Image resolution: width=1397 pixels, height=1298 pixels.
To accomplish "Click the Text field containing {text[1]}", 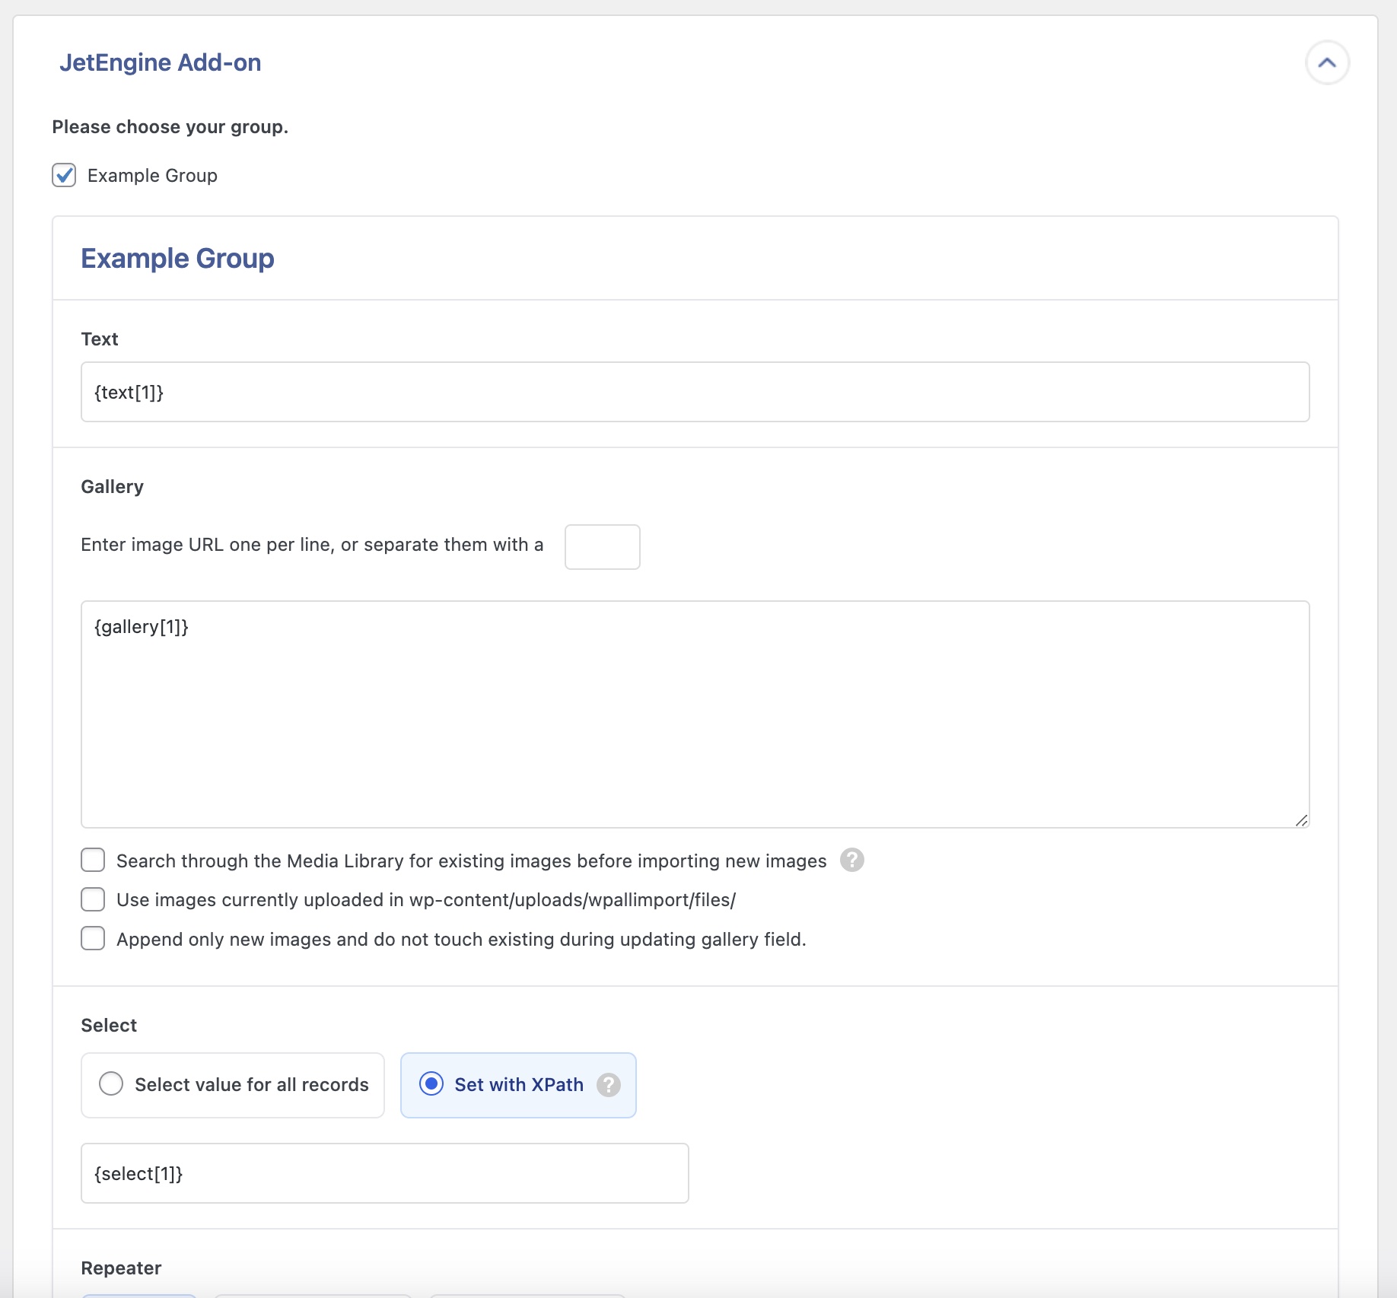I will [694, 392].
